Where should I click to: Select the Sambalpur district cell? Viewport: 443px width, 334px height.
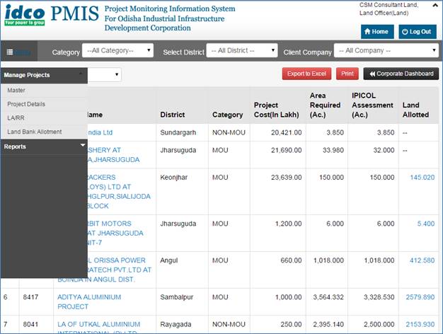[177, 297]
